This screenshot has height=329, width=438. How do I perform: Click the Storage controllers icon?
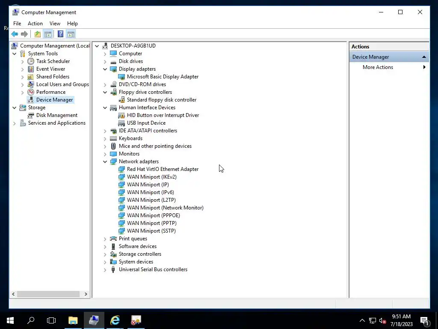coord(113,254)
